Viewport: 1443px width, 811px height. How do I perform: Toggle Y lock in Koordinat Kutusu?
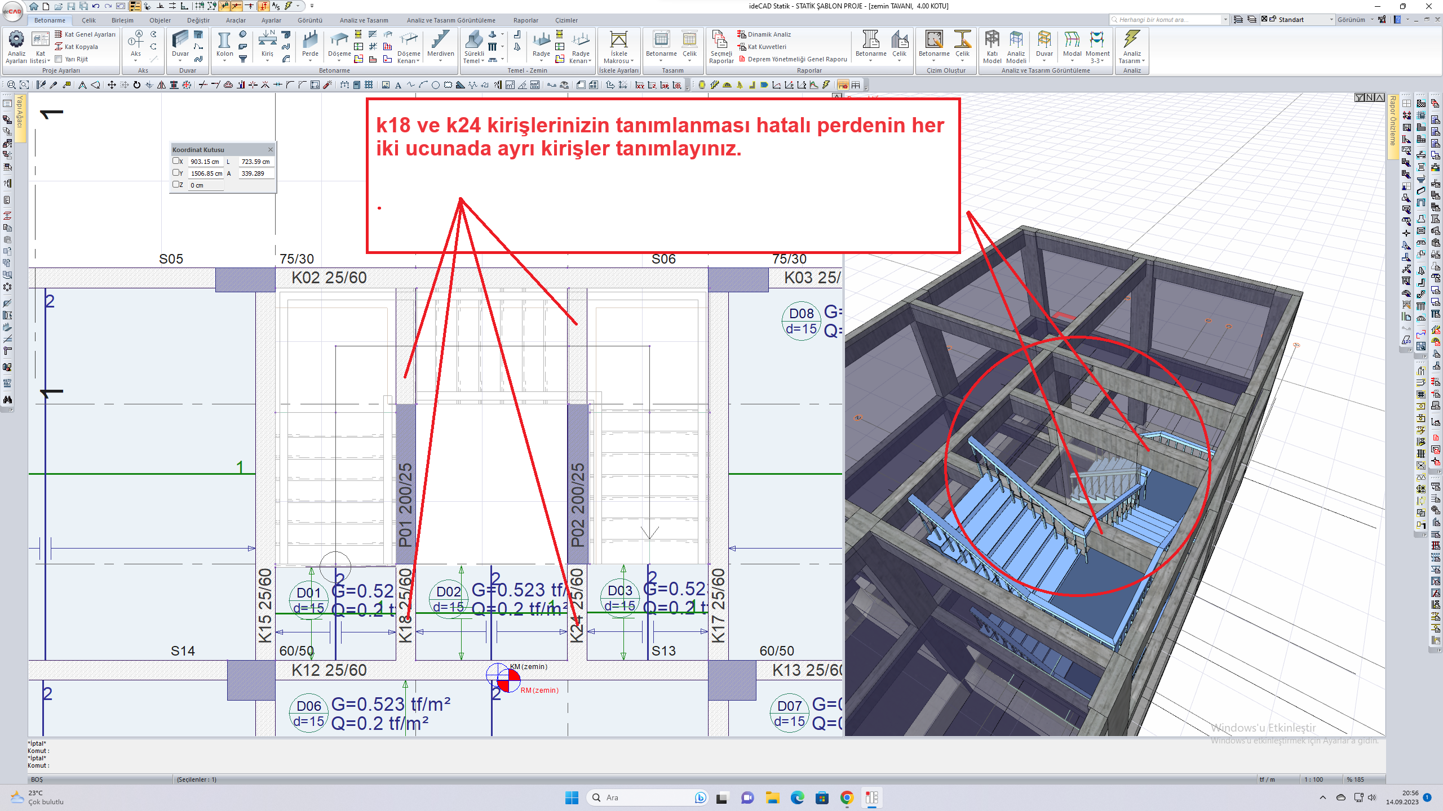[176, 173]
